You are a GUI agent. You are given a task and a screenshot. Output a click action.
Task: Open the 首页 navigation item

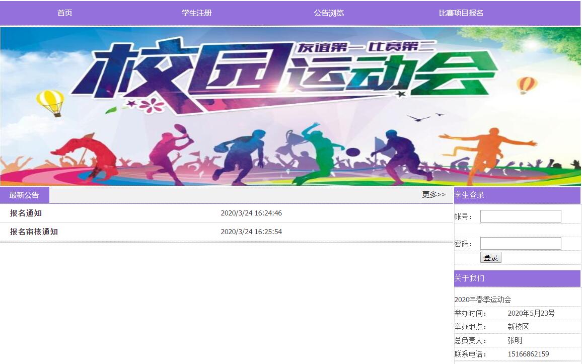point(64,13)
